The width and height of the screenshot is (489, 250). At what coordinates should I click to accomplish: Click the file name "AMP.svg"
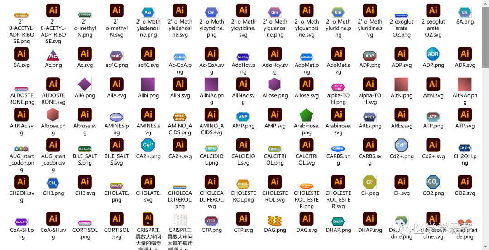pyautogui.click(x=275, y=126)
